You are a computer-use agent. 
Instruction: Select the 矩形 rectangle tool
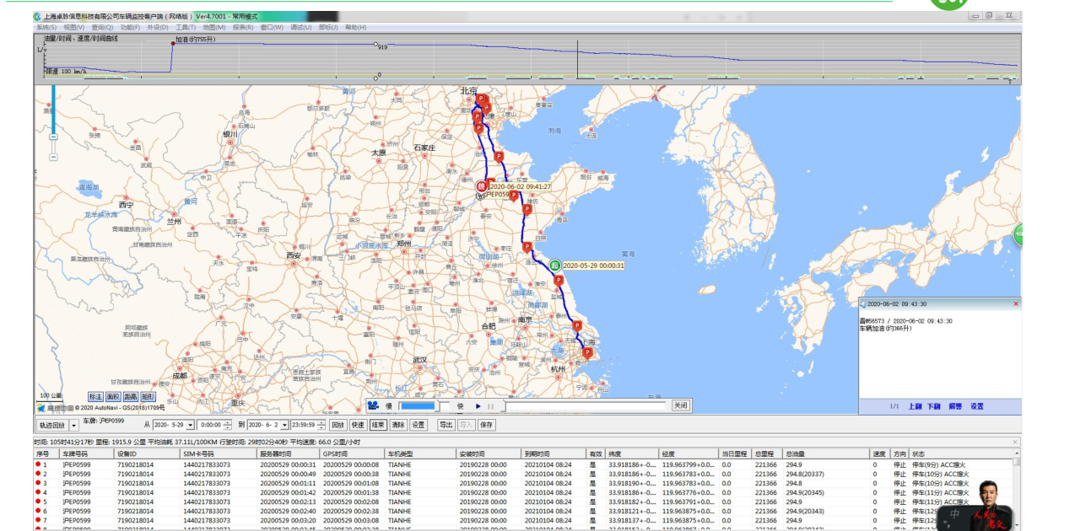[148, 396]
